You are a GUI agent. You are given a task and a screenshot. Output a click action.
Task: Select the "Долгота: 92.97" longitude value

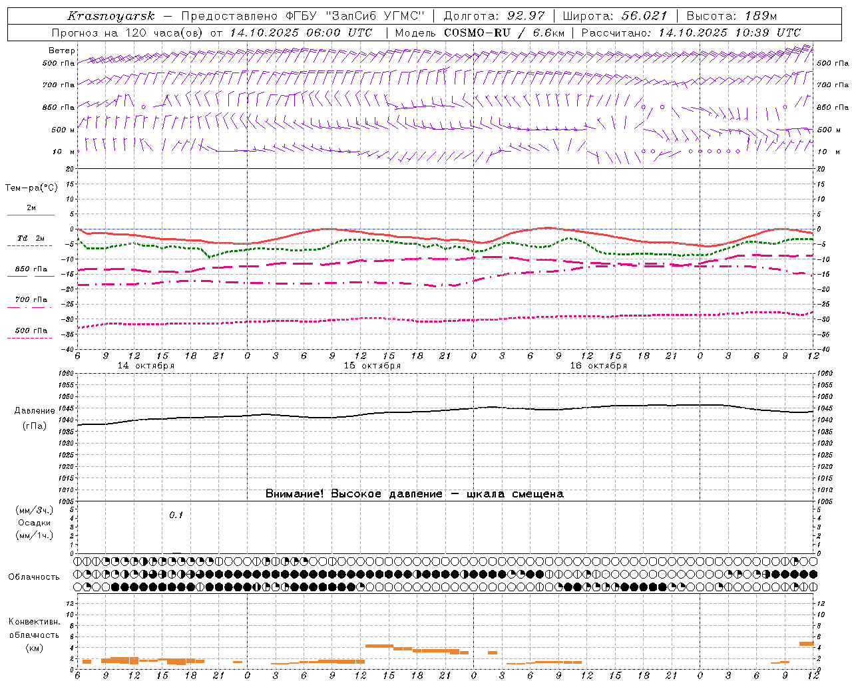(494, 16)
